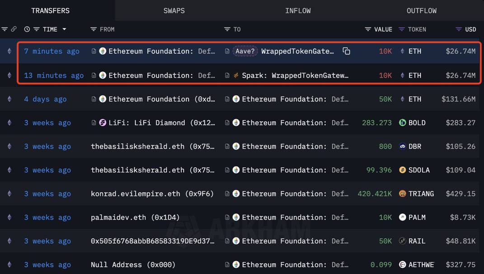Open the SWAPS tab

pos(174,10)
